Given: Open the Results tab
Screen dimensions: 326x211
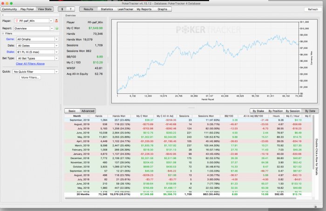Looking at the screenshot, I should pyautogui.click(x=88, y=9).
